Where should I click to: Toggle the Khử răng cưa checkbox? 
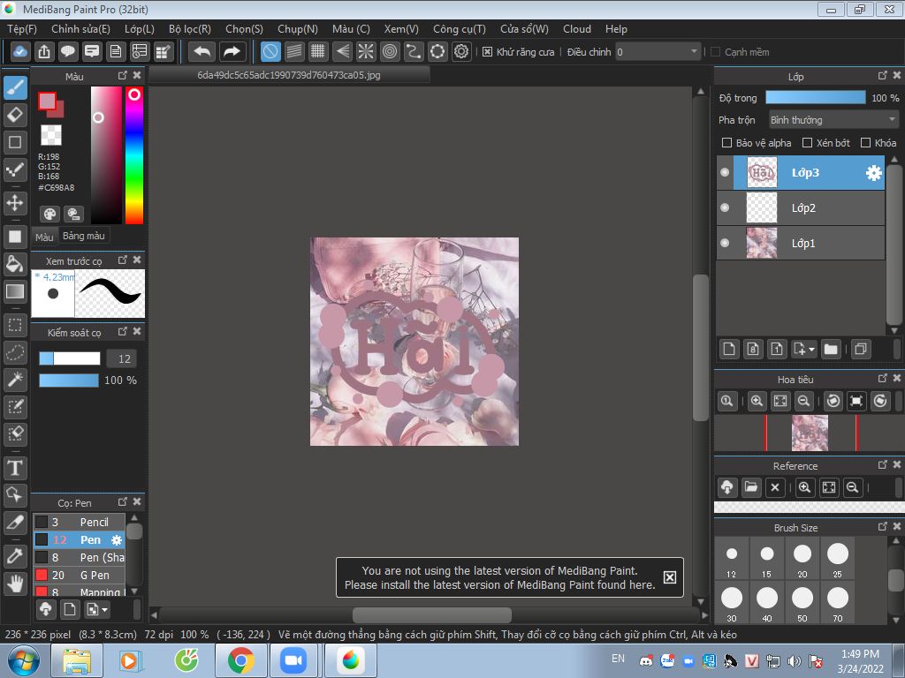click(x=487, y=52)
